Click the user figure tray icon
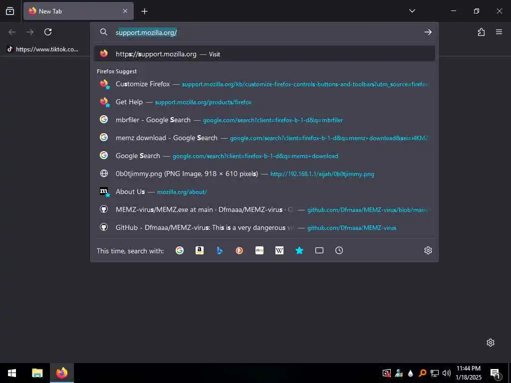 click(399, 373)
